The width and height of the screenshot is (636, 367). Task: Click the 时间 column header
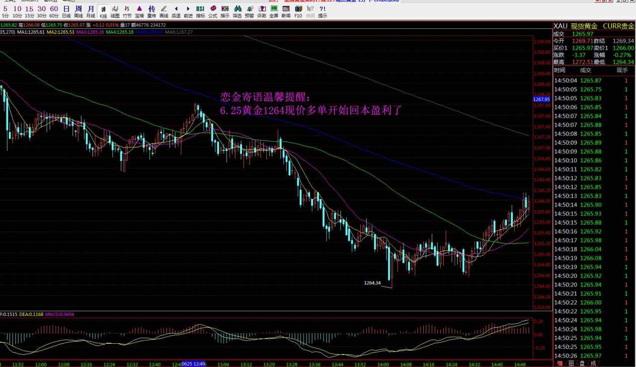click(559, 71)
